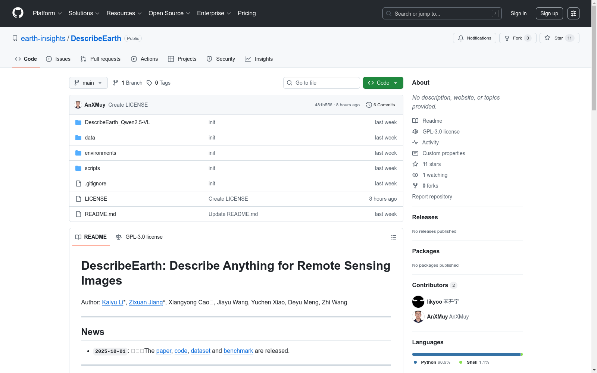Click the fork icon beside 0 forks

tap(415, 186)
